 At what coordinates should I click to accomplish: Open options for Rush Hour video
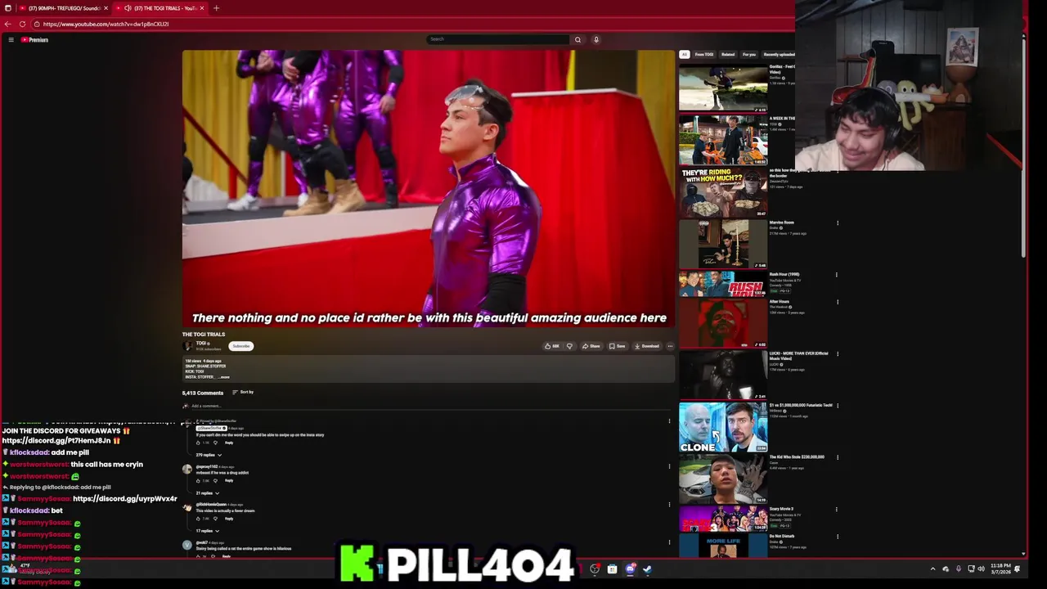(837, 275)
